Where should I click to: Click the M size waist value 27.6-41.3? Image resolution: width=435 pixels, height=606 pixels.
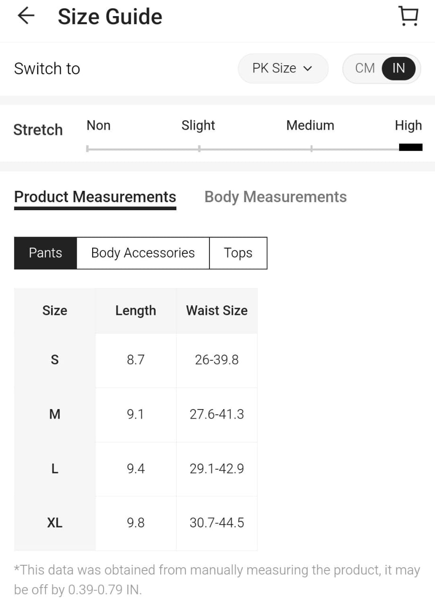point(217,414)
